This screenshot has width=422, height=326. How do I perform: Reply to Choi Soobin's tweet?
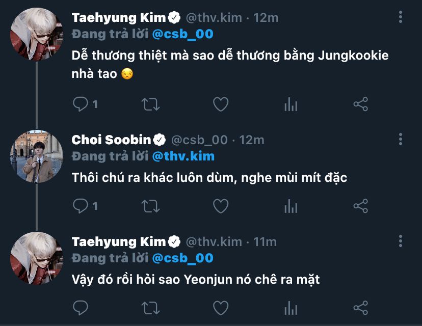click(81, 206)
